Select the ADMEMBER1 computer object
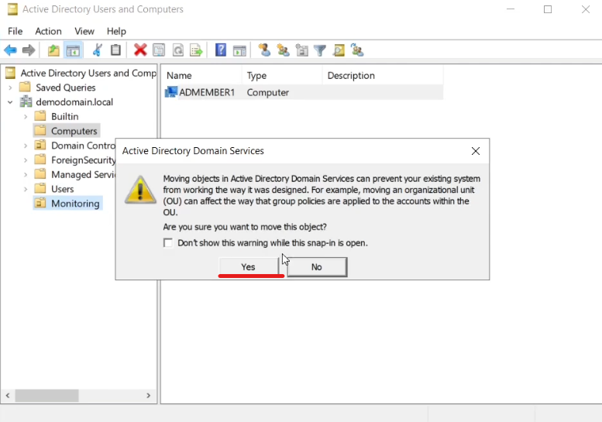 [206, 92]
